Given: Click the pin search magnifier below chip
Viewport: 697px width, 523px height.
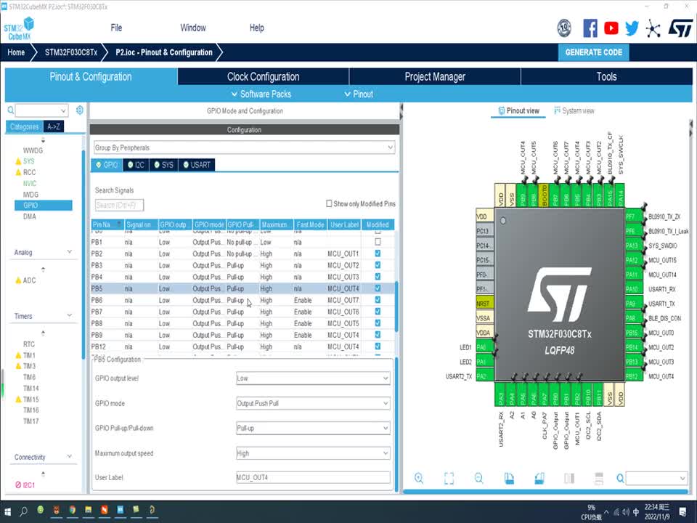Looking at the screenshot, I should coord(620,478).
